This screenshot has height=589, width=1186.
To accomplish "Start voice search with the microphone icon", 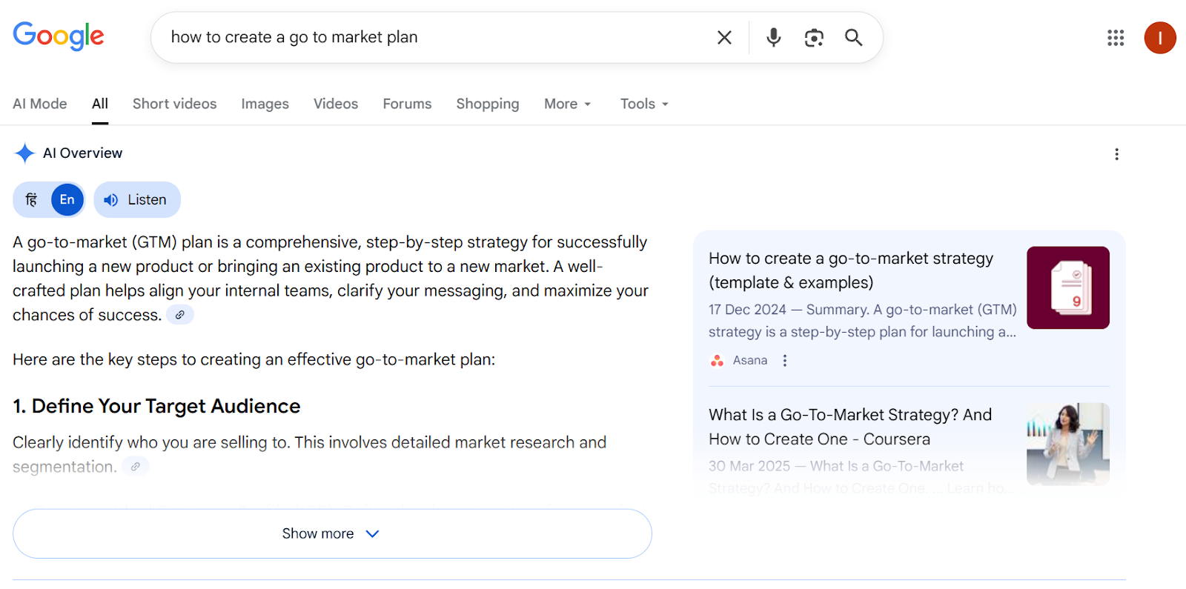I will [x=773, y=38].
